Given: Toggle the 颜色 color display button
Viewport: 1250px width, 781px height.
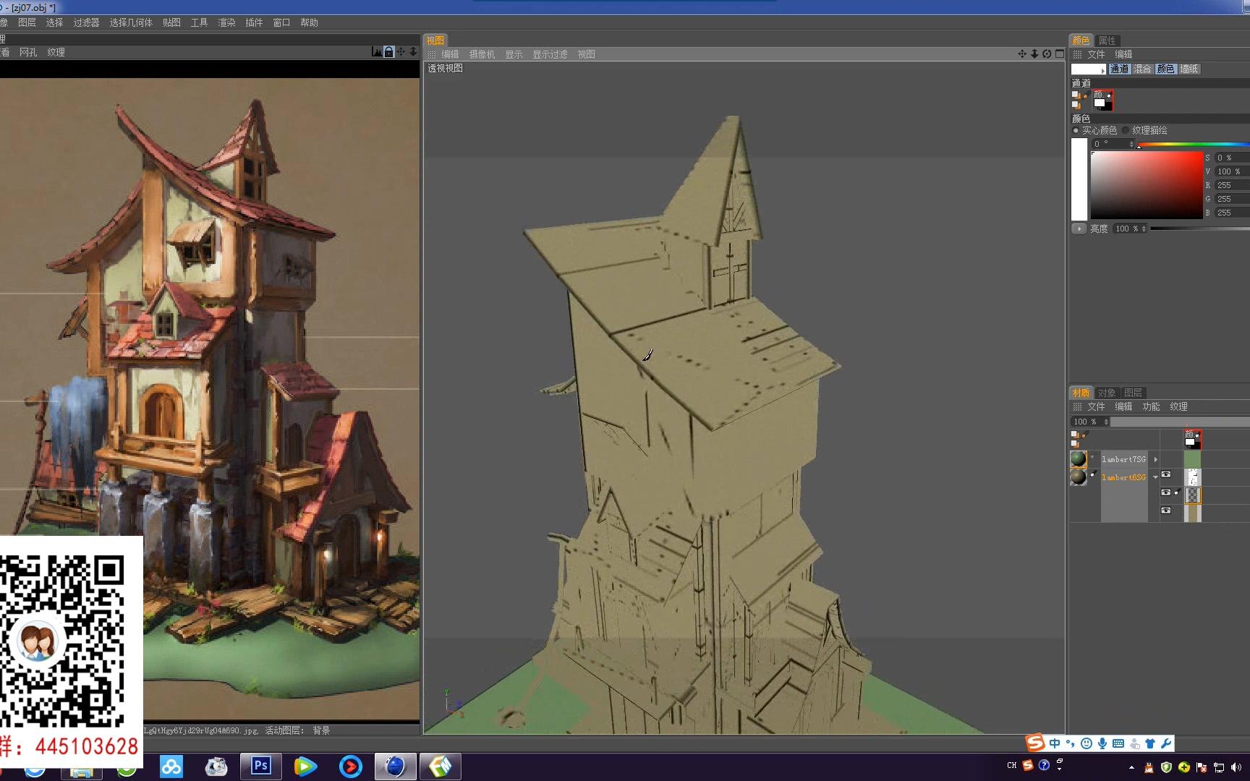Looking at the screenshot, I should pos(1165,69).
